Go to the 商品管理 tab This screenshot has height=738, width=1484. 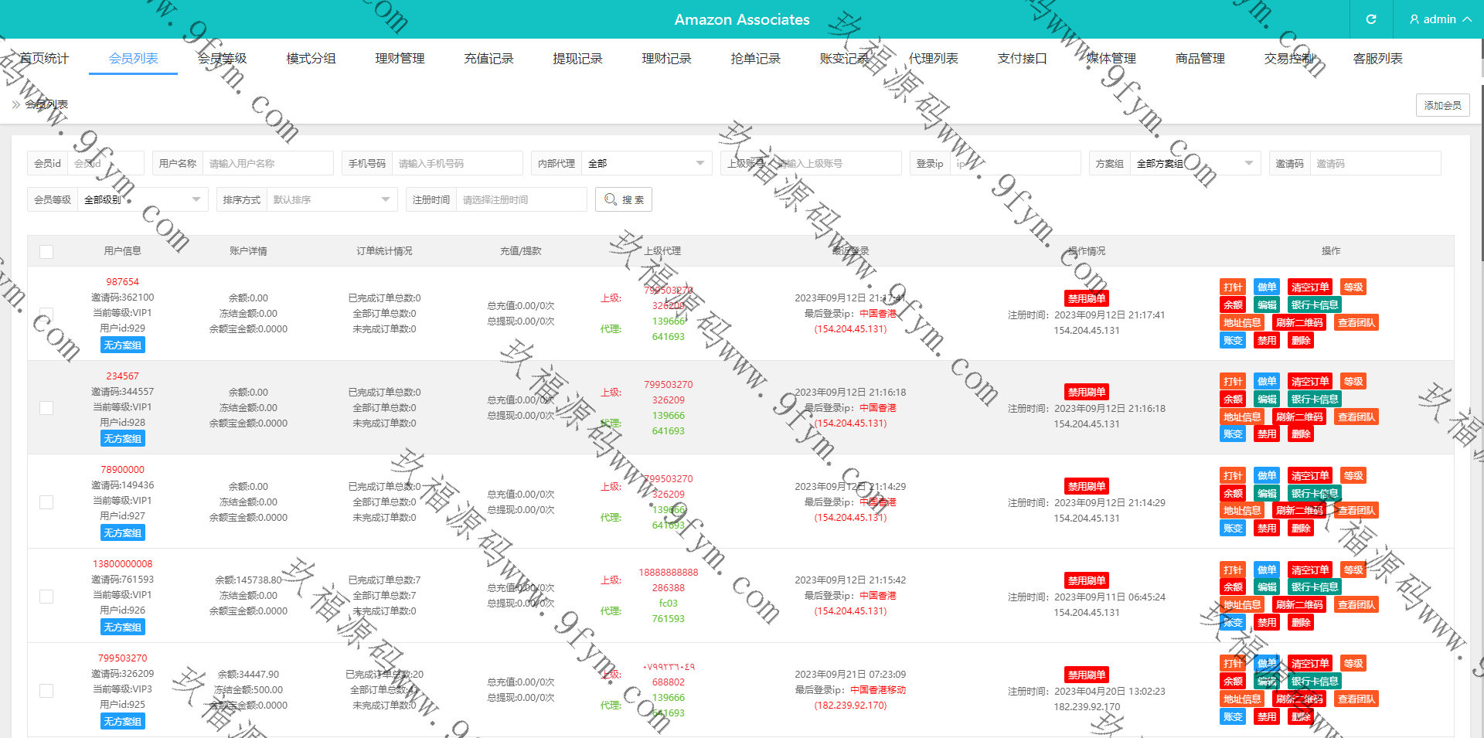(1200, 59)
